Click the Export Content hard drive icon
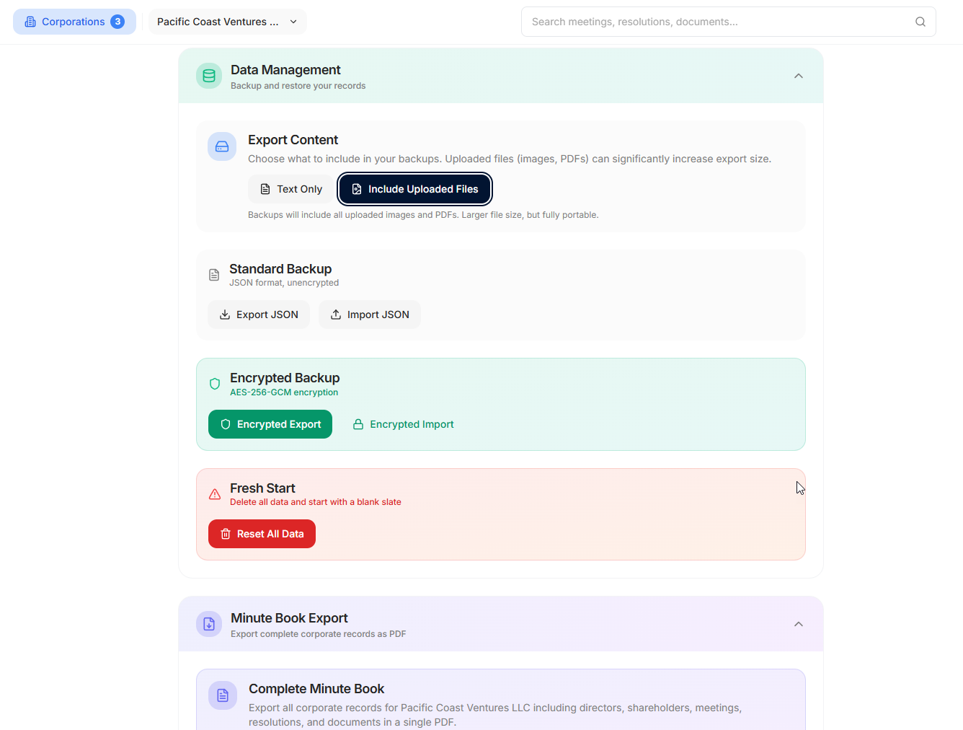This screenshot has width=963, height=730. (222, 146)
